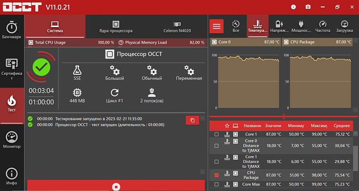Viewport: 359px width, 191px height.
Task: Sort by the star favorites column
Action: 227,125
